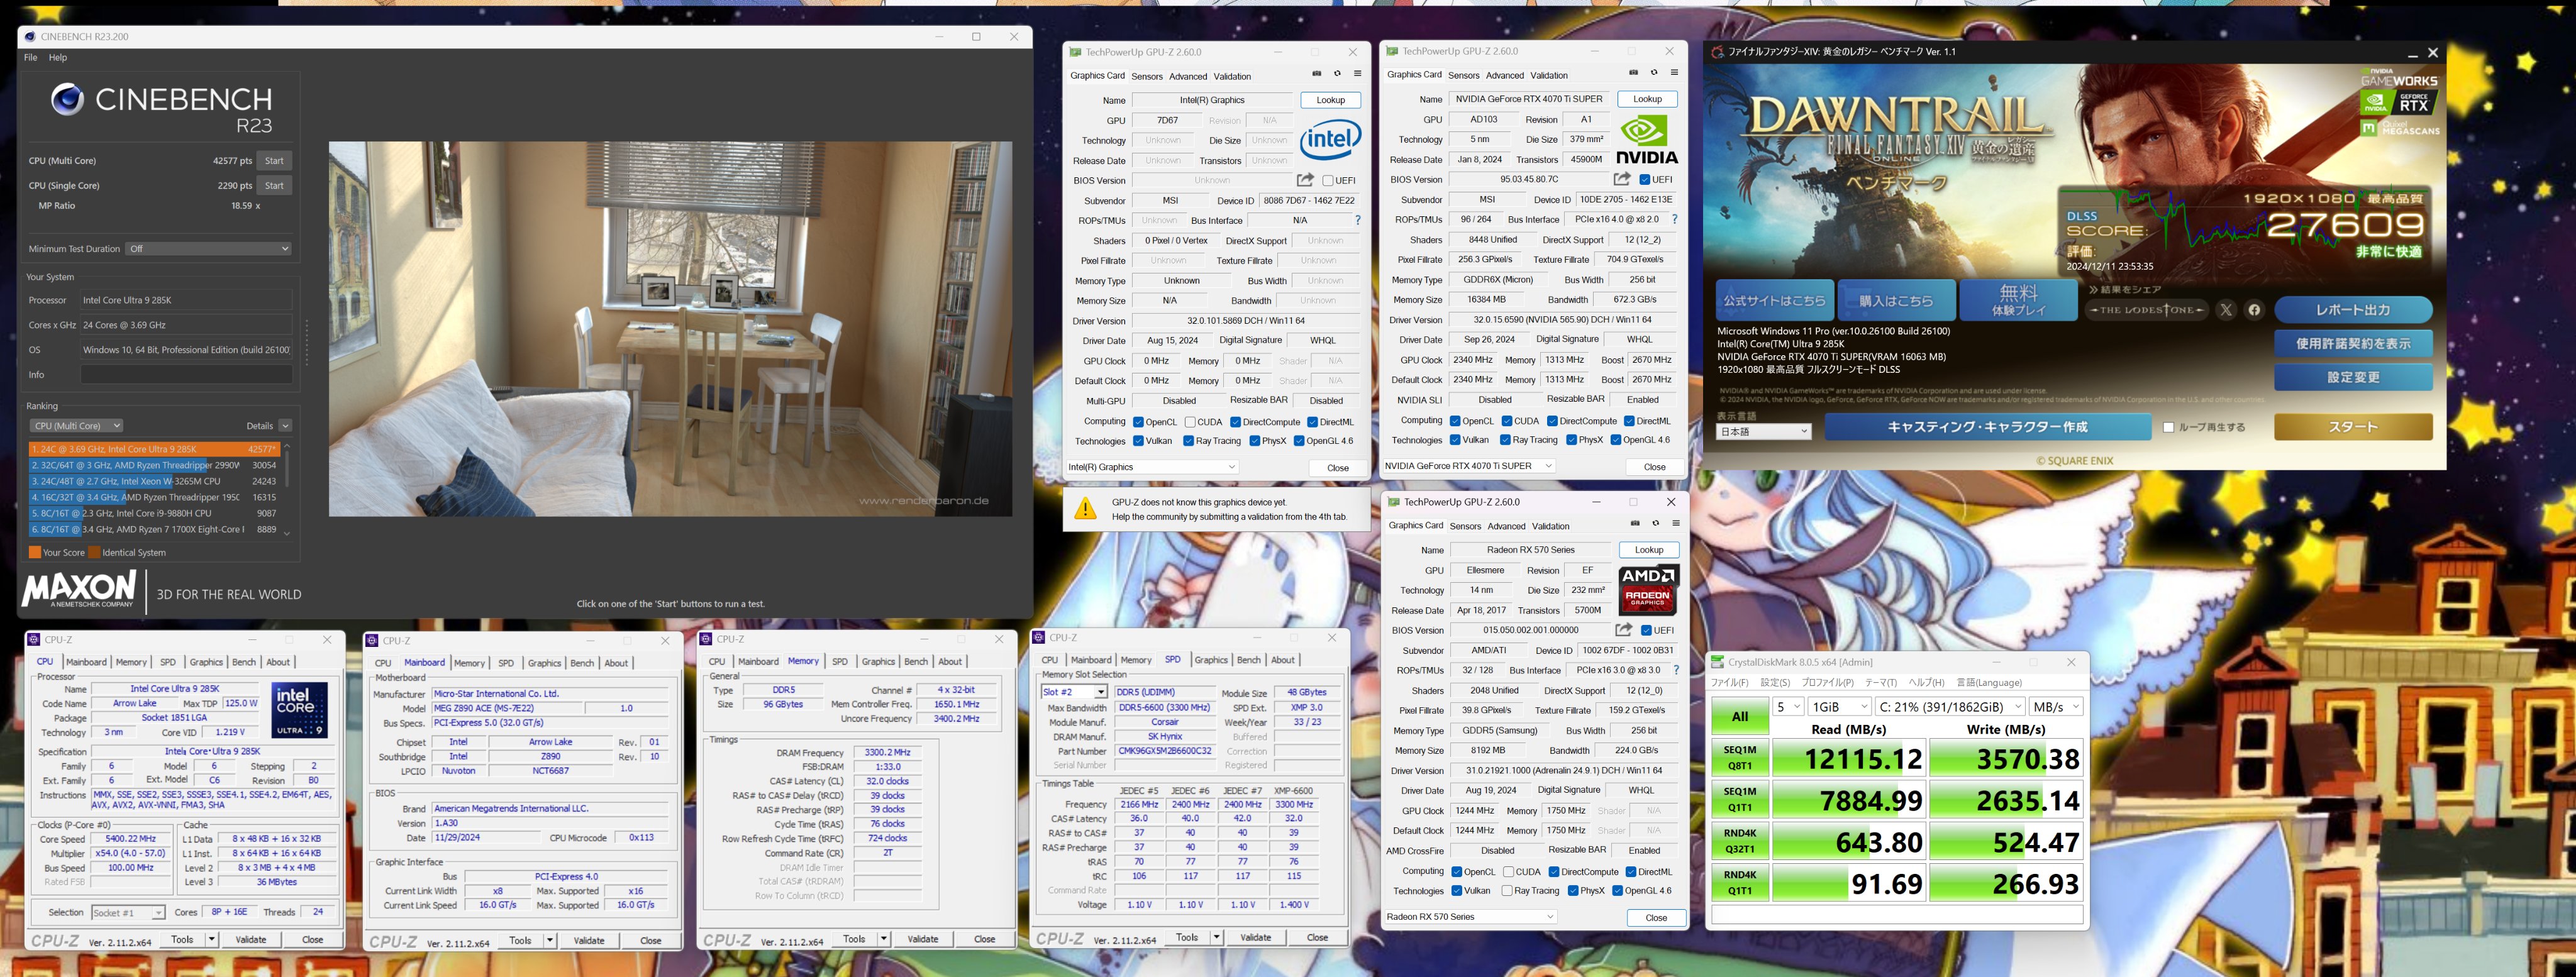Viewport: 2576px width, 977px height.
Task: Click SEQ1M Q8T1 test button in CrystalDiskMark
Action: click(x=1740, y=758)
